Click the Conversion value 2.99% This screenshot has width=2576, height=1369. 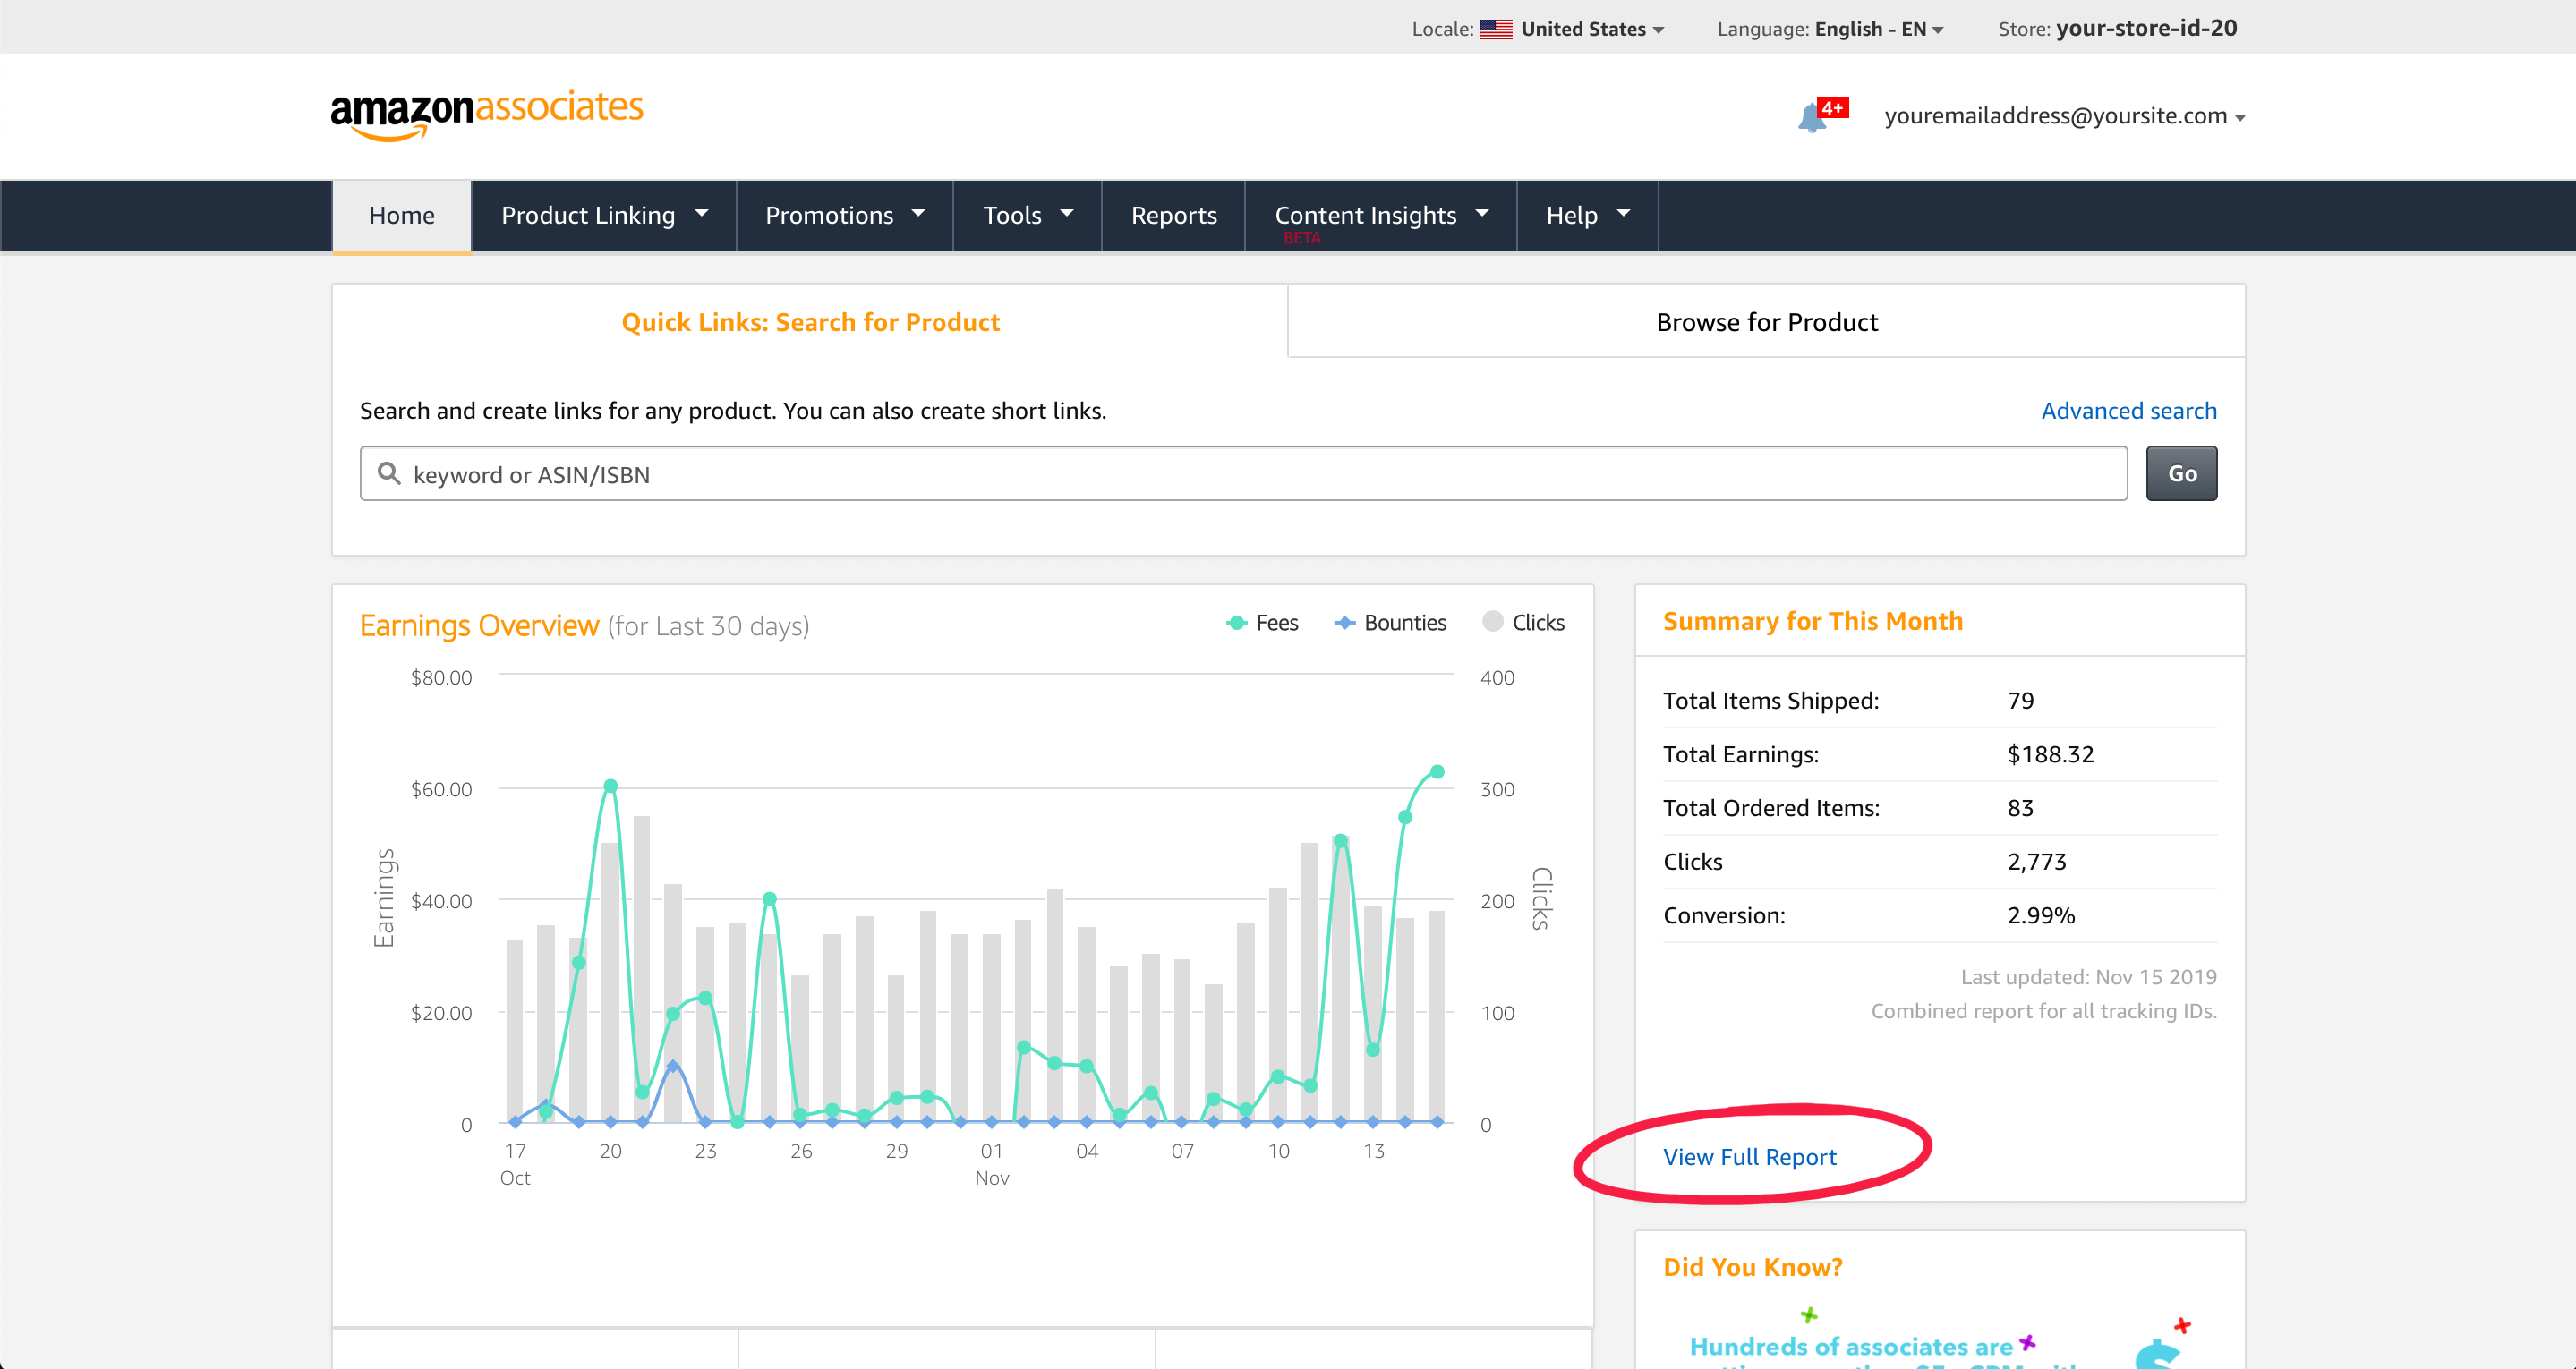pos(2041,915)
